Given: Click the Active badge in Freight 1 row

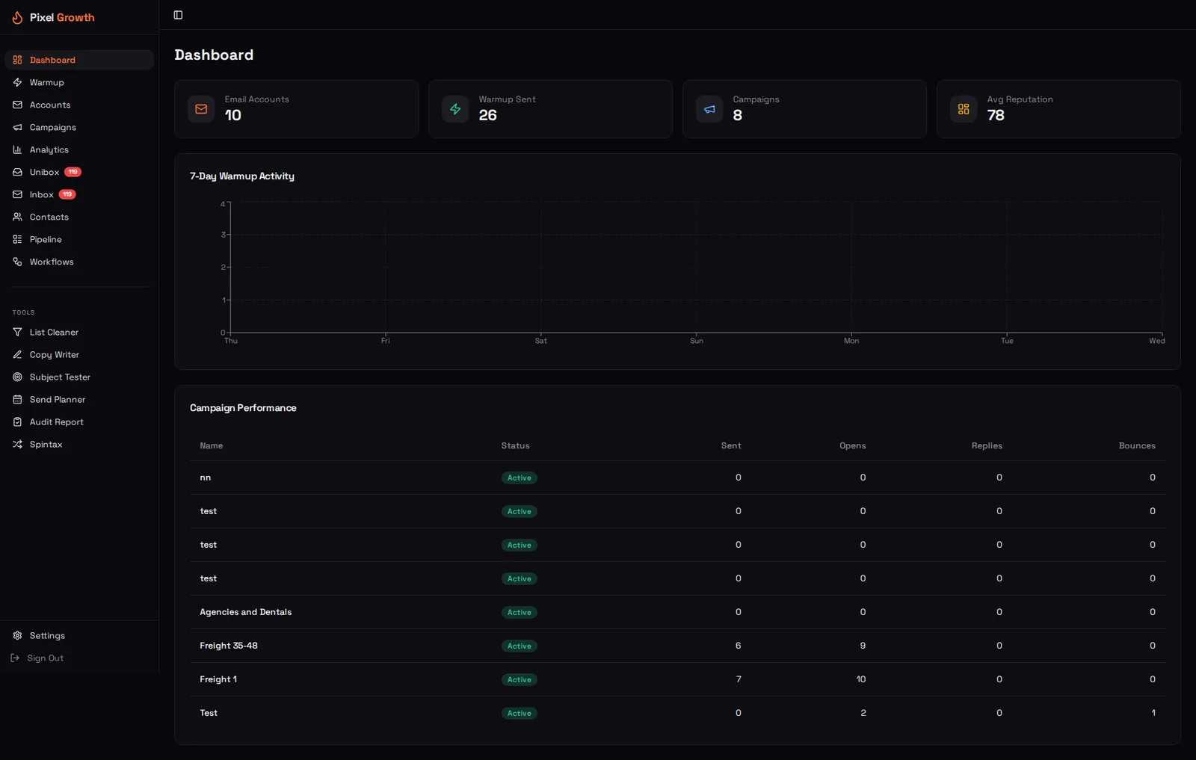Looking at the screenshot, I should [520, 679].
